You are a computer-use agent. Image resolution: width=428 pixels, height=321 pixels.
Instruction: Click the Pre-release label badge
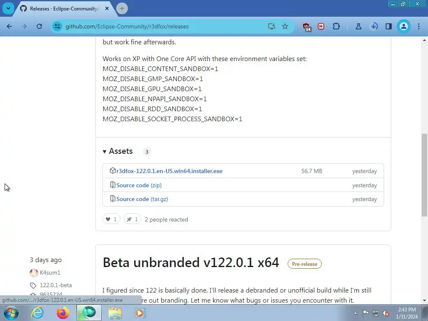(305, 264)
